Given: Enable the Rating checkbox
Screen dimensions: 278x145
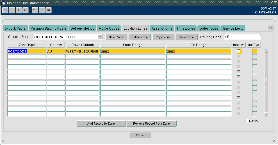Looking at the screenshot, I should coord(247,121).
